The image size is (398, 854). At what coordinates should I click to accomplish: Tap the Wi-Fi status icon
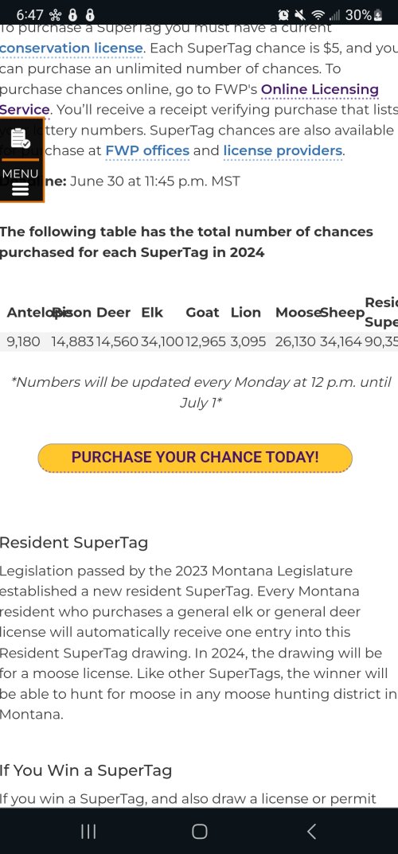[318, 14]
